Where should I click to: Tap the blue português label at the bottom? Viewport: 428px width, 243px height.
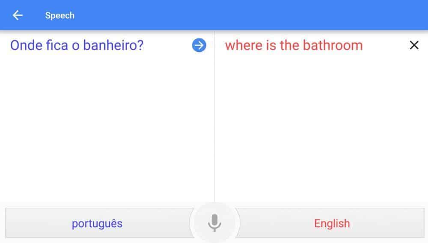coord(97,224)
